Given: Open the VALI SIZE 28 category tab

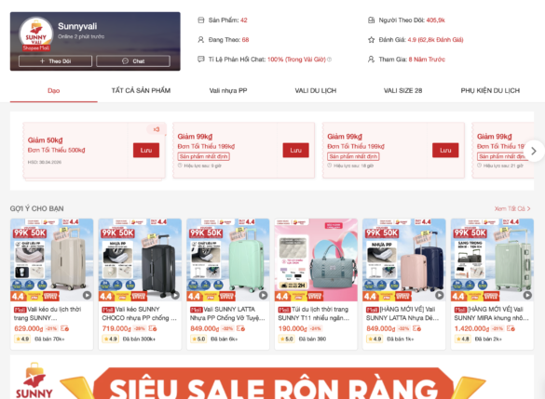Looking at the screenshot, I should tap(402, 90).
